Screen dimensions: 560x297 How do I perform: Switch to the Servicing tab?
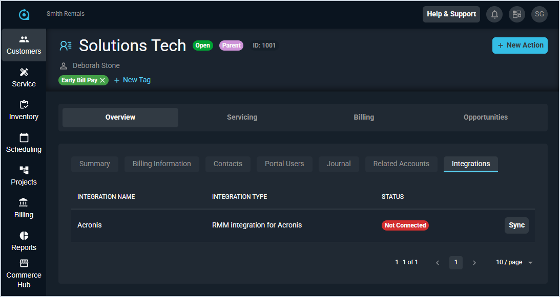242,117
